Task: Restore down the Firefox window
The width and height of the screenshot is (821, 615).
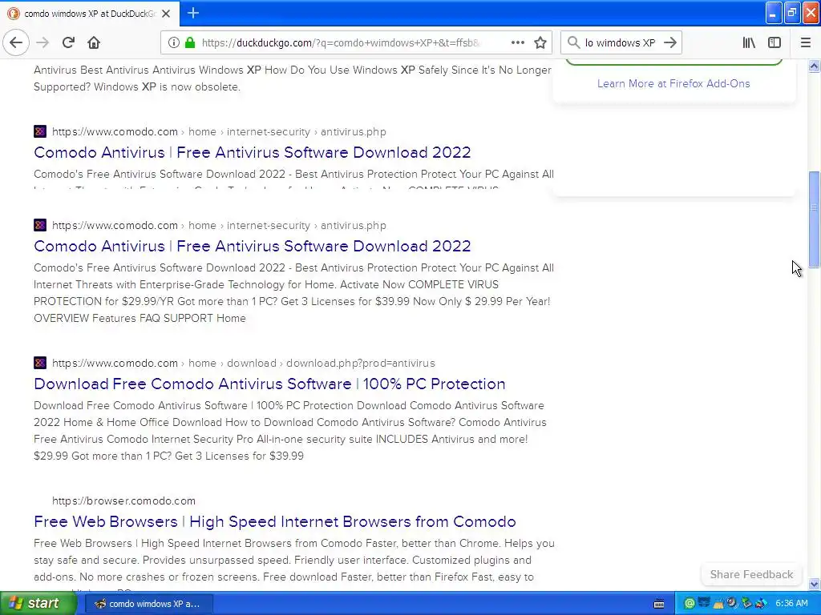Action: tap(792, 13)
